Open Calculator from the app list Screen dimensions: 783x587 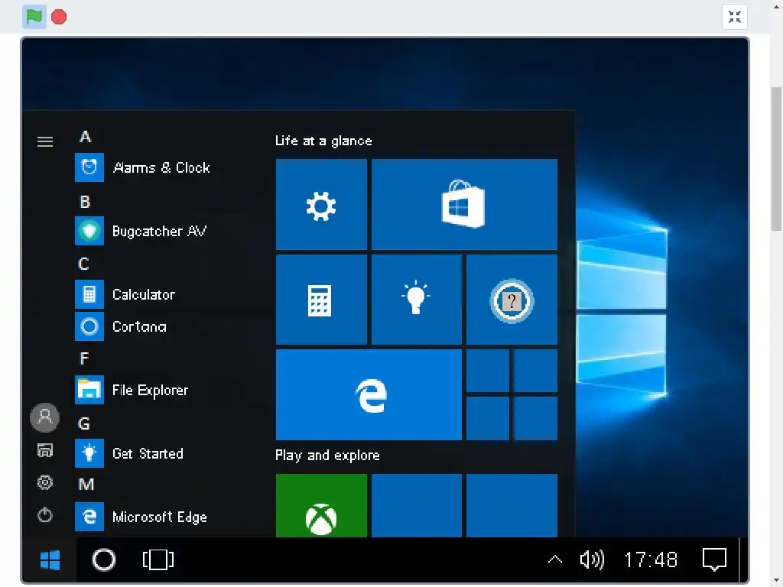[x=125, y=294]
